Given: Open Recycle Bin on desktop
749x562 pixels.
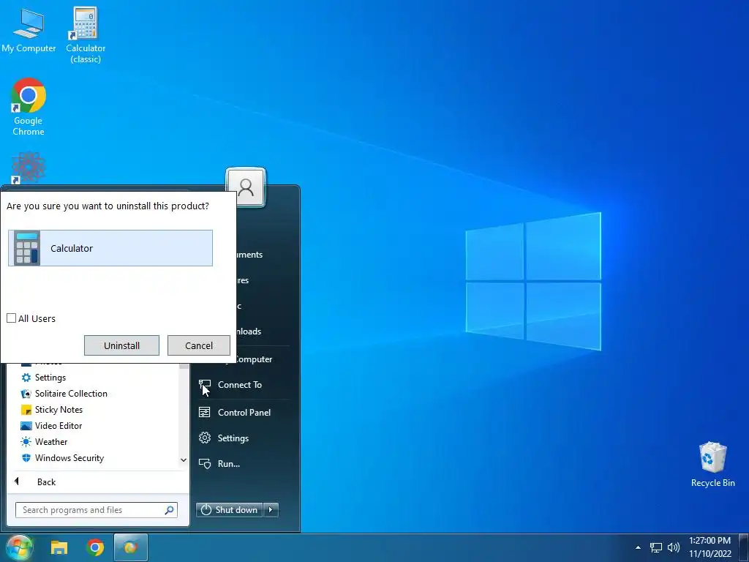Looking at the screenshot, I should pos(712,464).
